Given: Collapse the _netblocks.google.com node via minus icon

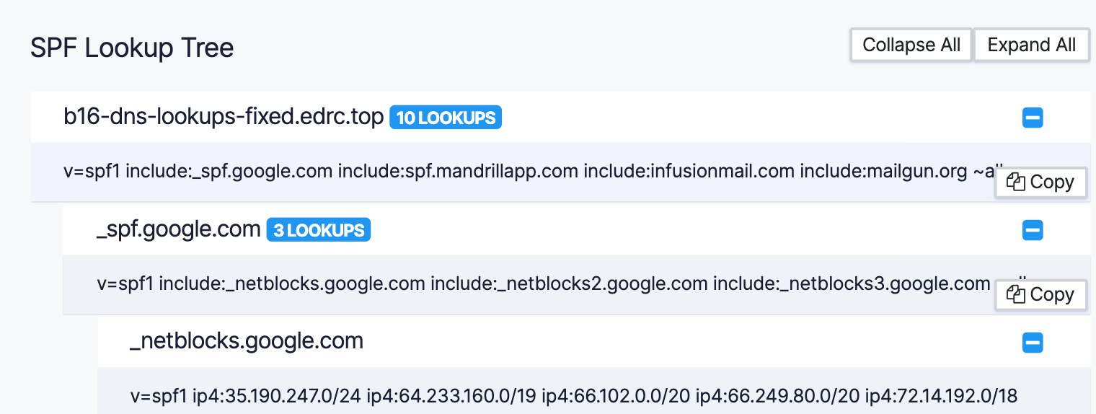Looking at the screenshot, I should [1033, 343].
